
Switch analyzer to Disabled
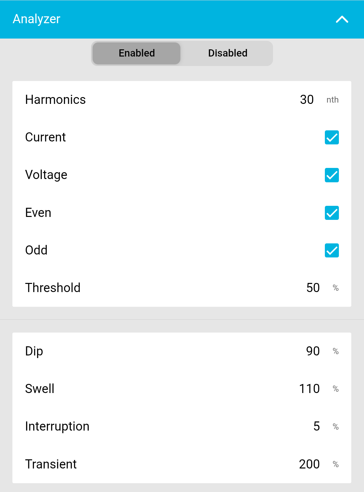(x=228, y=53)
